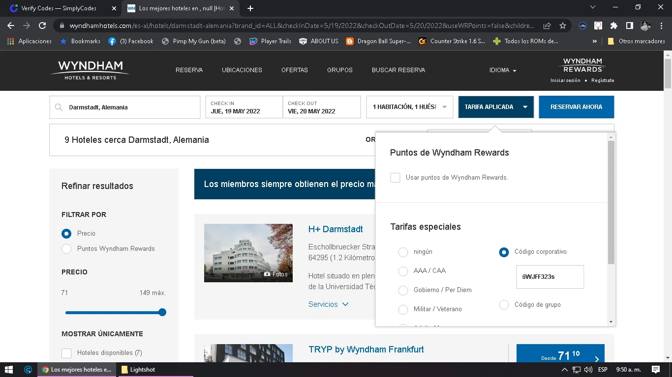Click the rate popup's vertical scrollbar

[611, 202]
